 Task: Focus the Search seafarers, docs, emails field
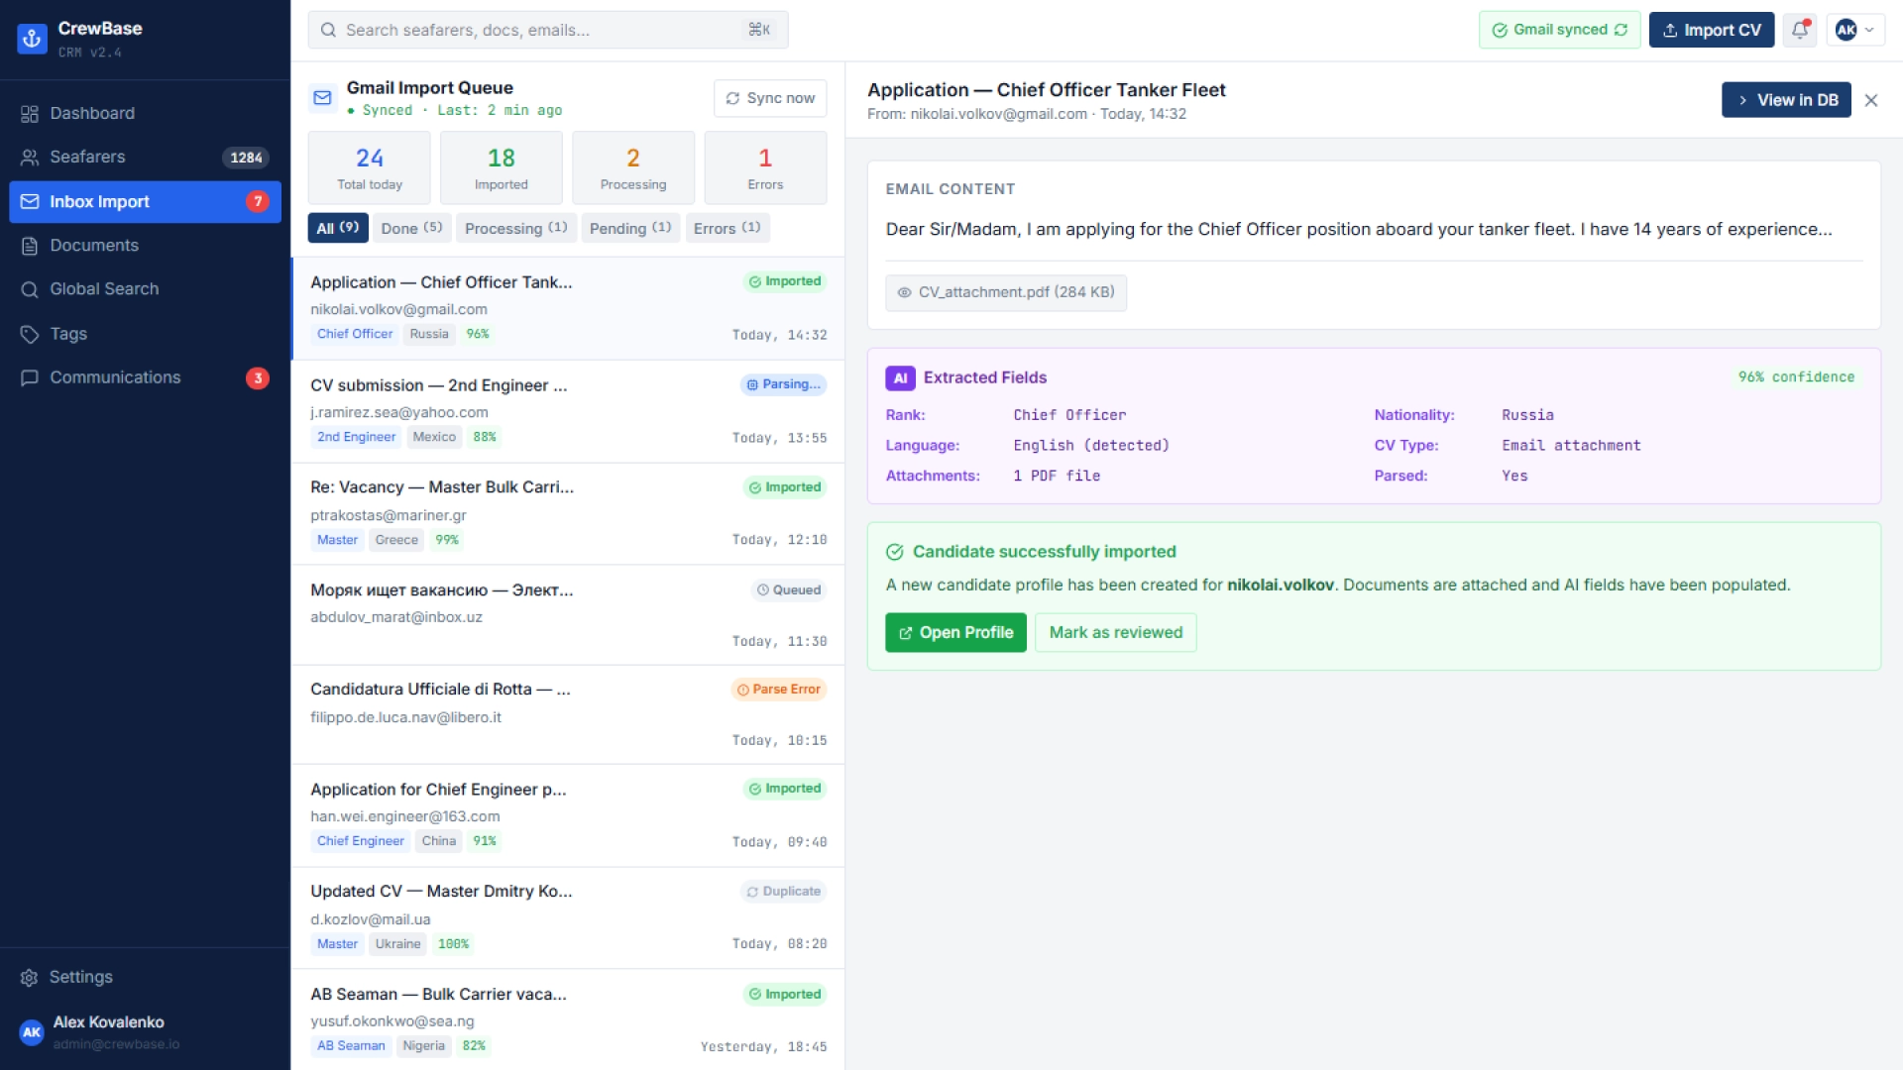[x=548, y=30]
